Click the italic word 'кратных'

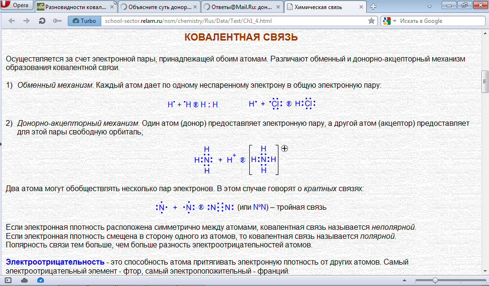pyautogui.click(x=320, y=189)
